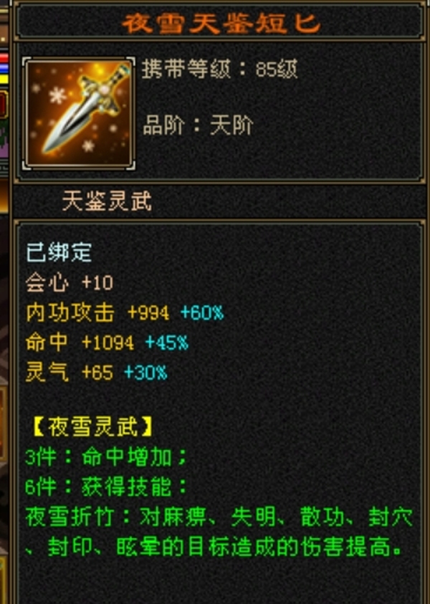Click the 内功攻击 +994 stat
This screenshot has width=430, height=604.
(97, 312)
